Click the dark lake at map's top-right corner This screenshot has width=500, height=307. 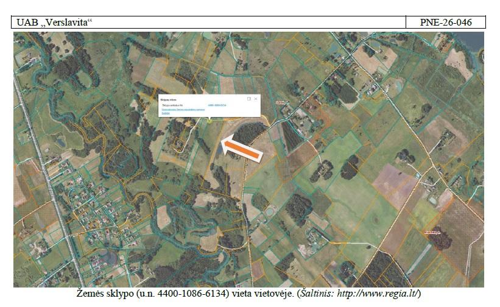click(x=470, y=41)
